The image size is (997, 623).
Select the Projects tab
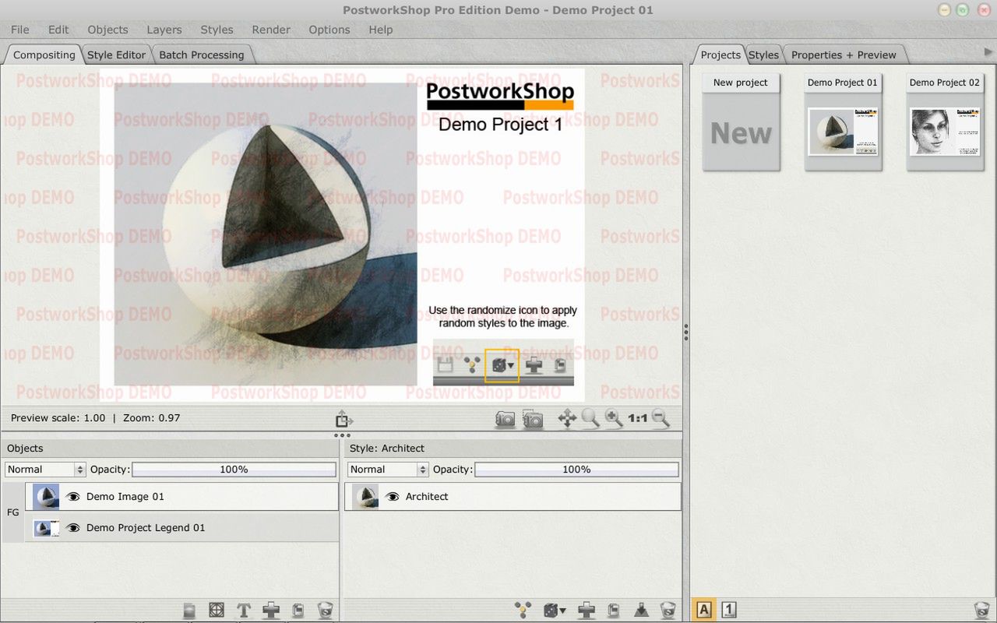720,55
